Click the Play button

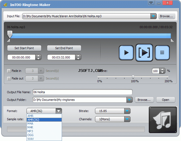click(x=126, y=53)
